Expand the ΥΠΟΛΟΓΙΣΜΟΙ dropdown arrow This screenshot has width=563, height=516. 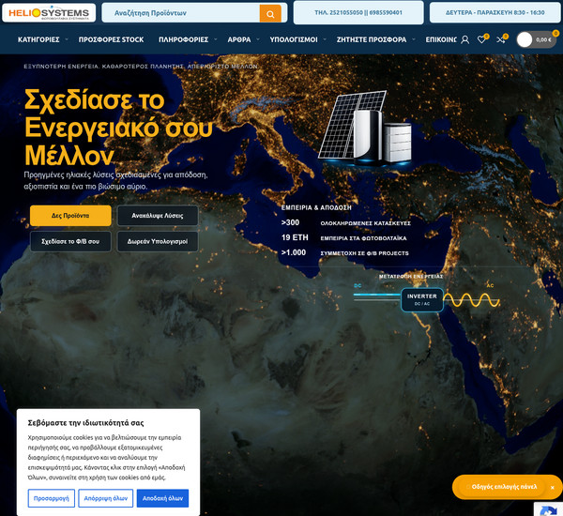pos(325,39)
